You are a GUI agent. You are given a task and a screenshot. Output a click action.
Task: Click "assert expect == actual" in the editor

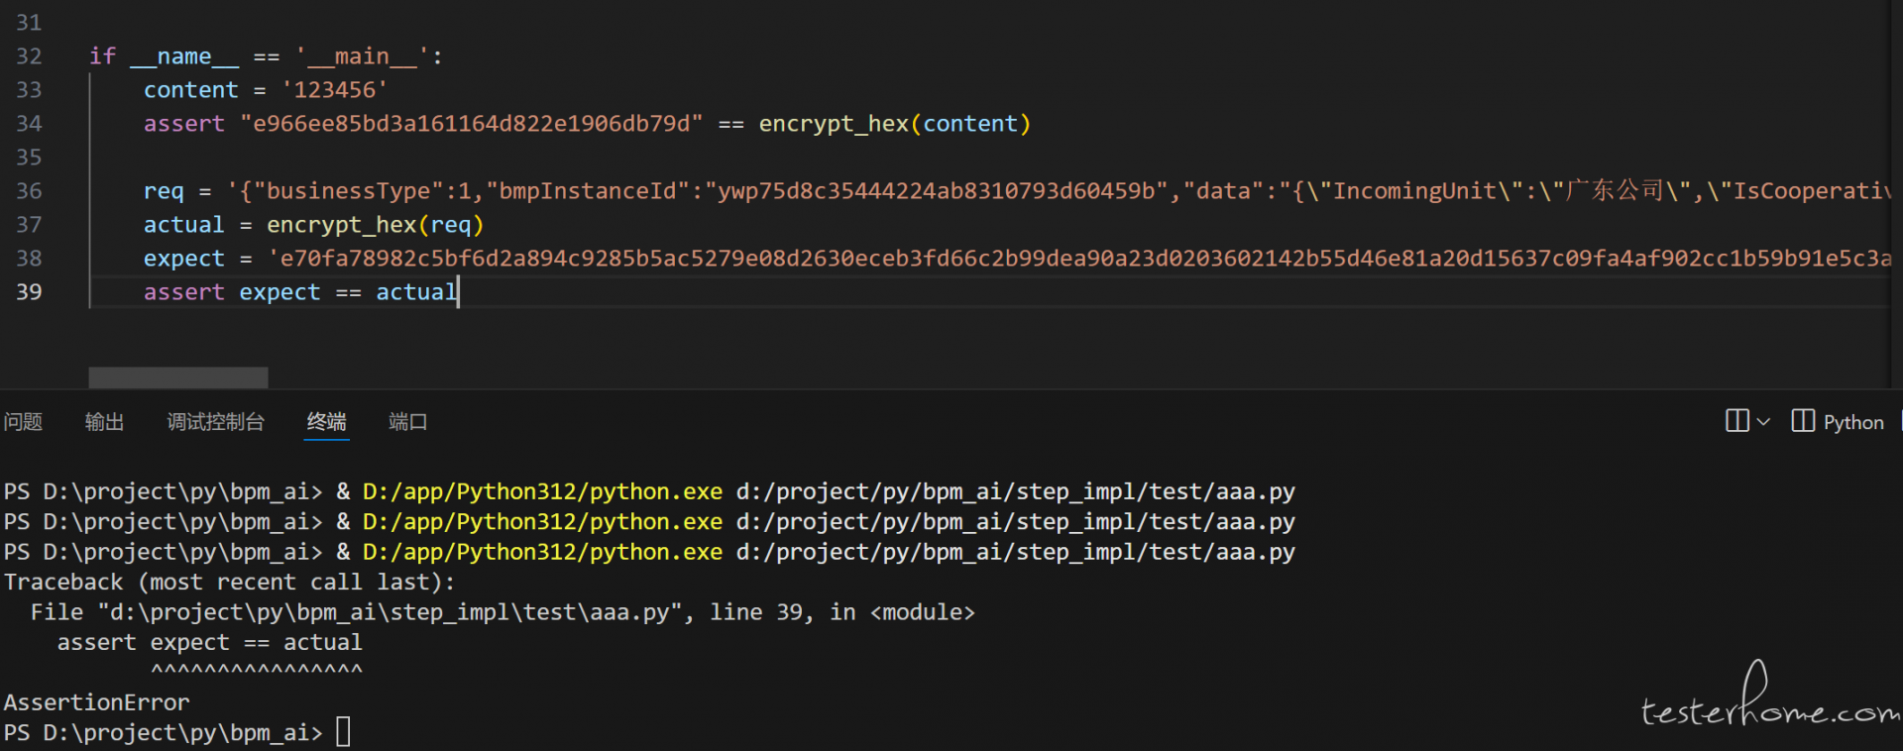[x=300, y=292]
